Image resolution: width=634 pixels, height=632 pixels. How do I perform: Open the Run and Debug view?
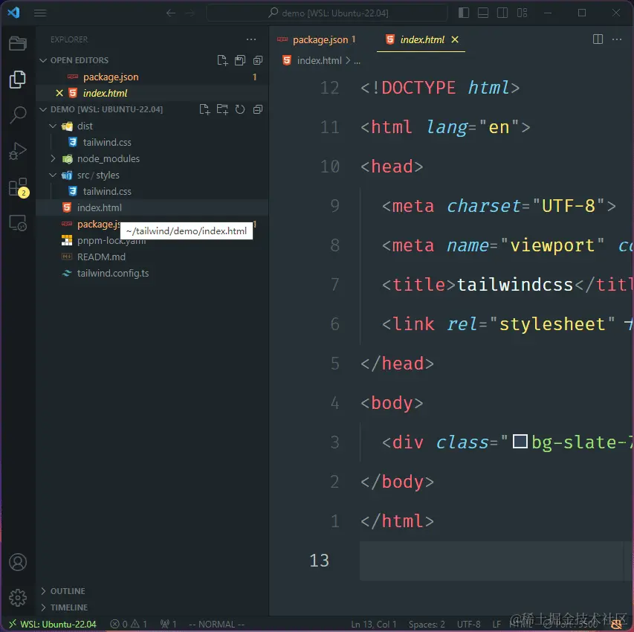pyautogui.click(x=18, y=151)
